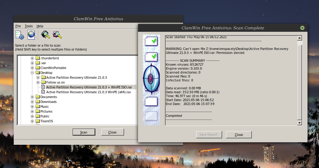Click the 'Infected files: 0' line

pyautogui.click(x=179, y=80)
